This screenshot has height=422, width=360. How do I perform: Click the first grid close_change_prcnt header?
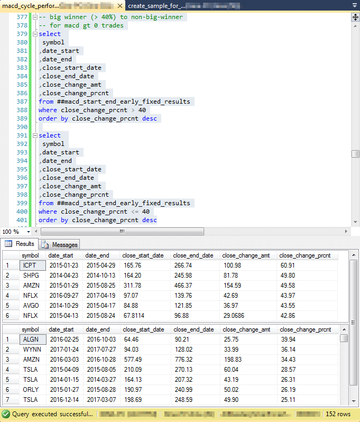(x=307, y=255)
